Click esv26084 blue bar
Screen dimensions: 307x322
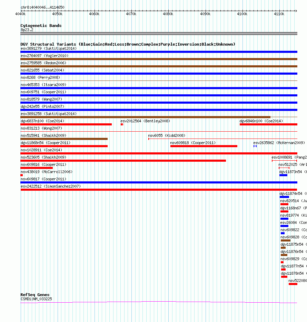pyautogui.click(x=285, y=226)
